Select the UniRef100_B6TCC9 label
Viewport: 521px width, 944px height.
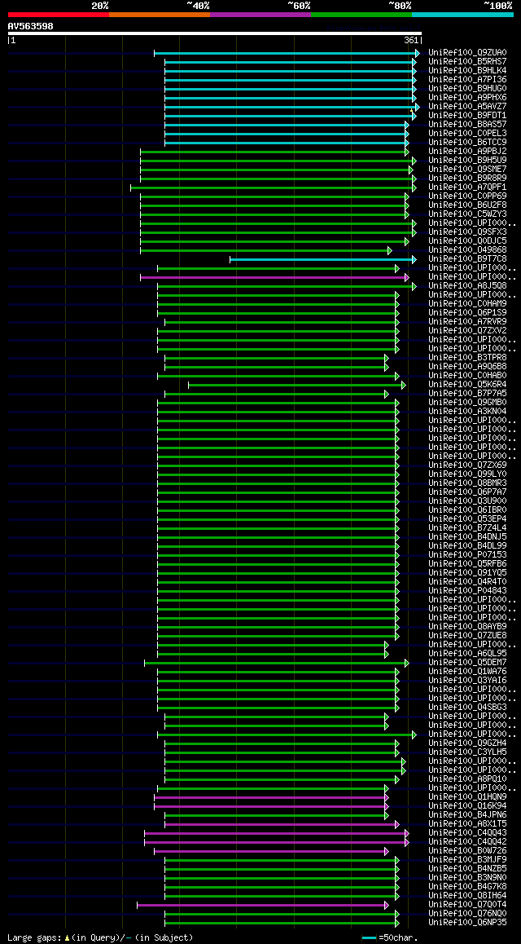467,143
